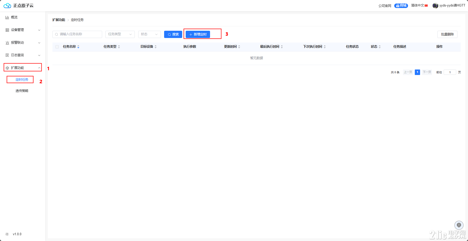Open the 商城 shop badge
Image resolution: width=468 pixels, height=241 pixels.
coord(401,5)
